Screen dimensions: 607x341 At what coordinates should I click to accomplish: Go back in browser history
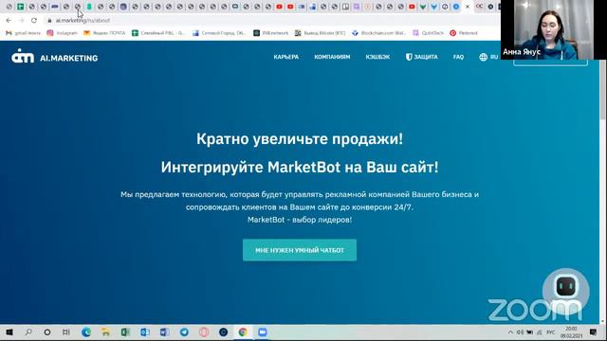[x=9, y=20]
